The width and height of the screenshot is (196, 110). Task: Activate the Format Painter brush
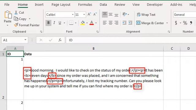tap(16, 25)
